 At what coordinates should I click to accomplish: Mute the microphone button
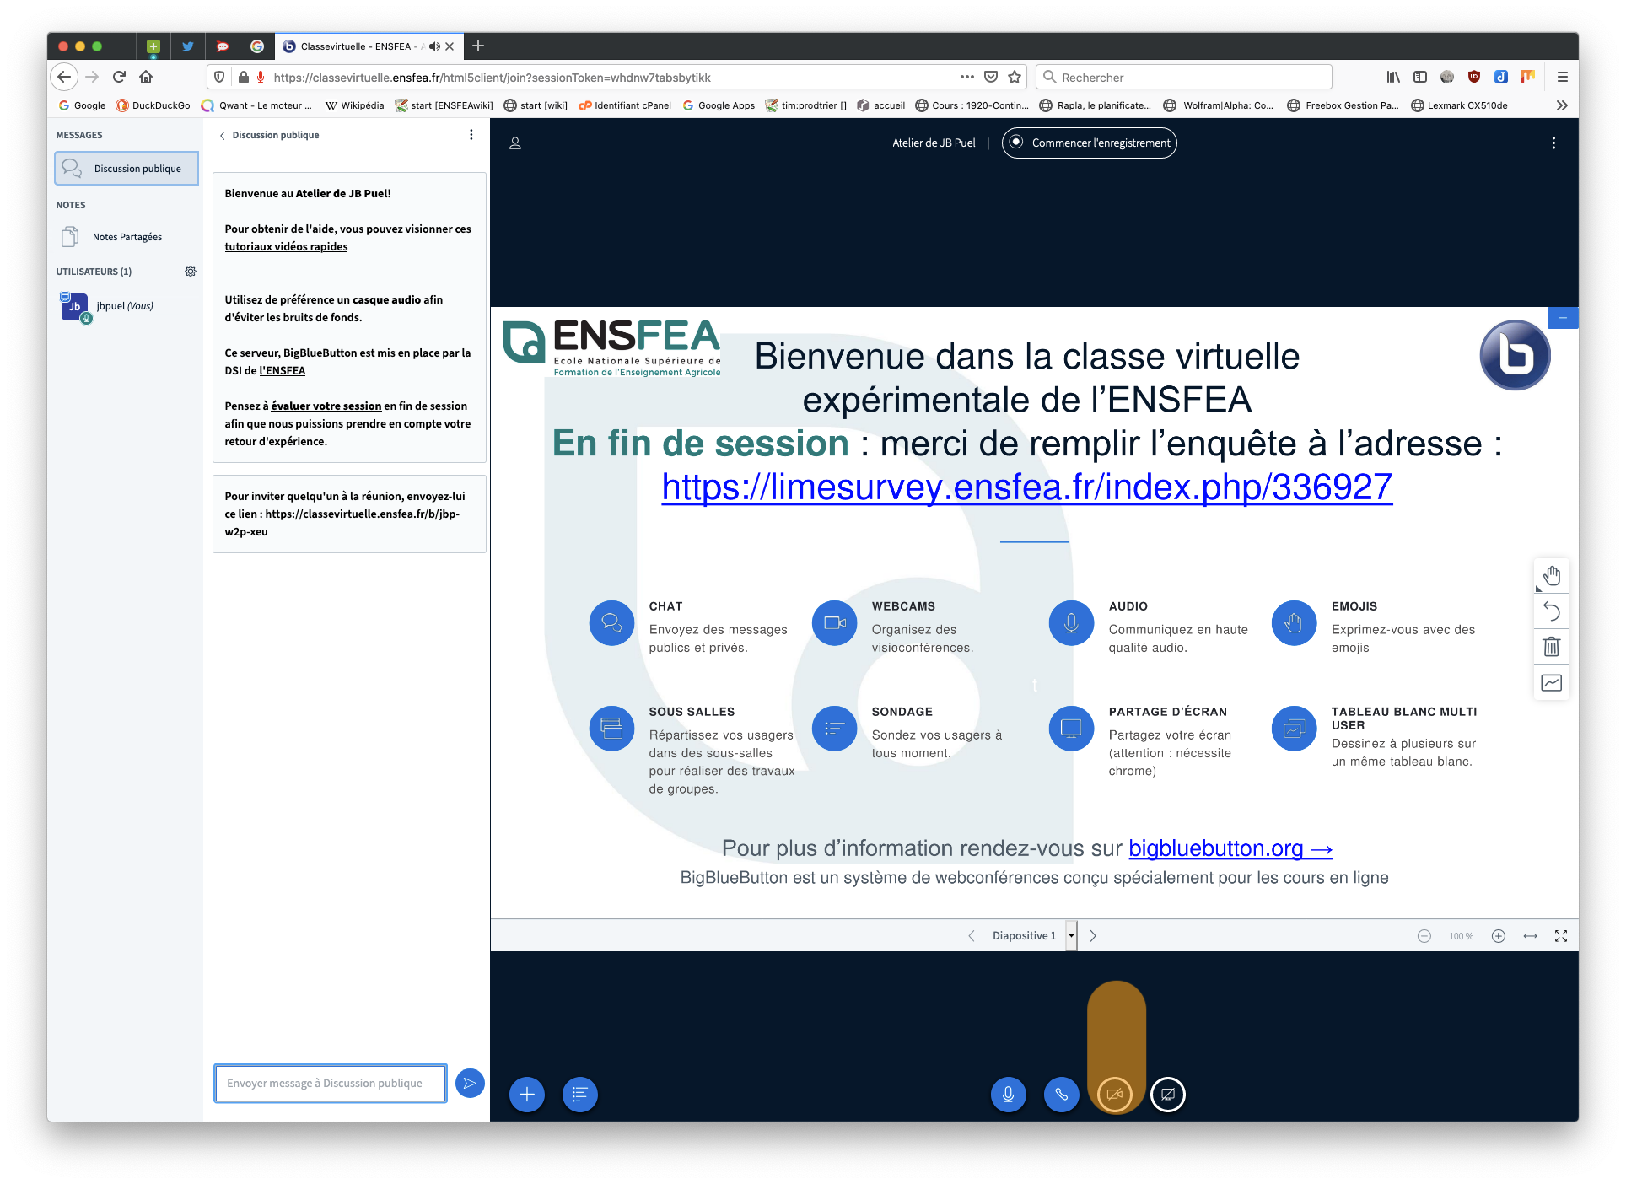[1008, 1094]
